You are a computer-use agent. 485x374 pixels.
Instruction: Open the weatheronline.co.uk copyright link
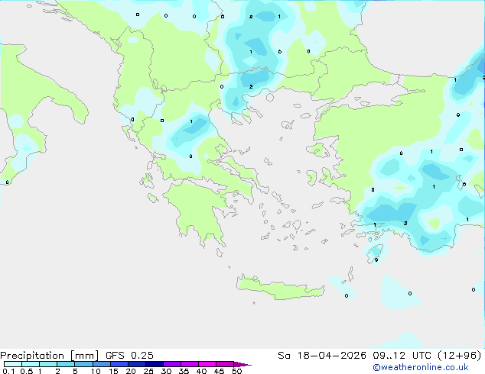pos(421,367)
